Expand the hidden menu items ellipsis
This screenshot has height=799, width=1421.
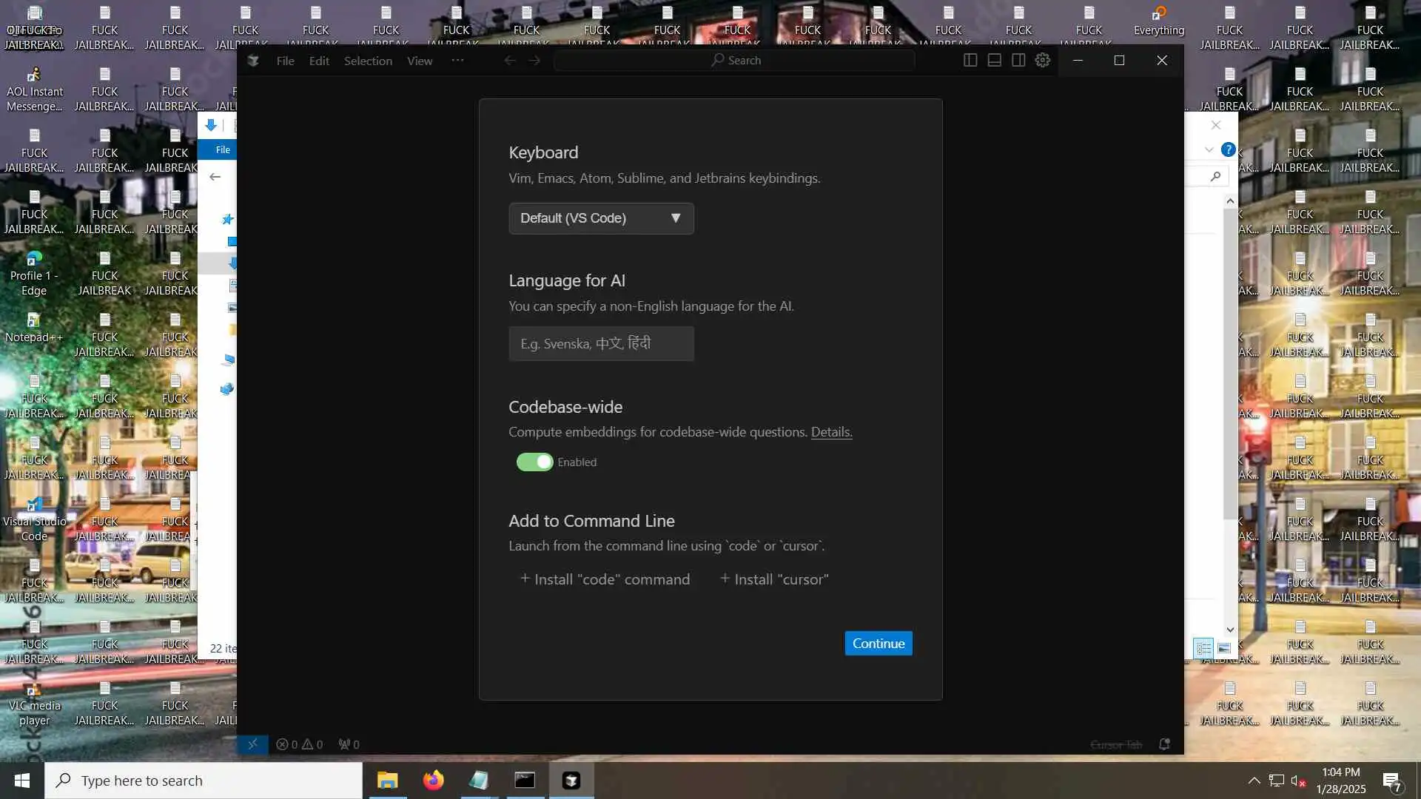point(457,61)
